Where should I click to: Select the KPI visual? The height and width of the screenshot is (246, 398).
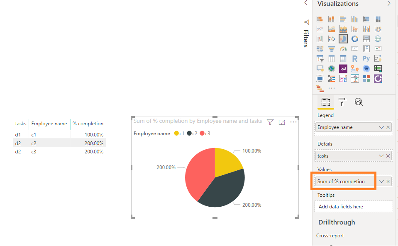pyautogui.click(x=378, y=49)
